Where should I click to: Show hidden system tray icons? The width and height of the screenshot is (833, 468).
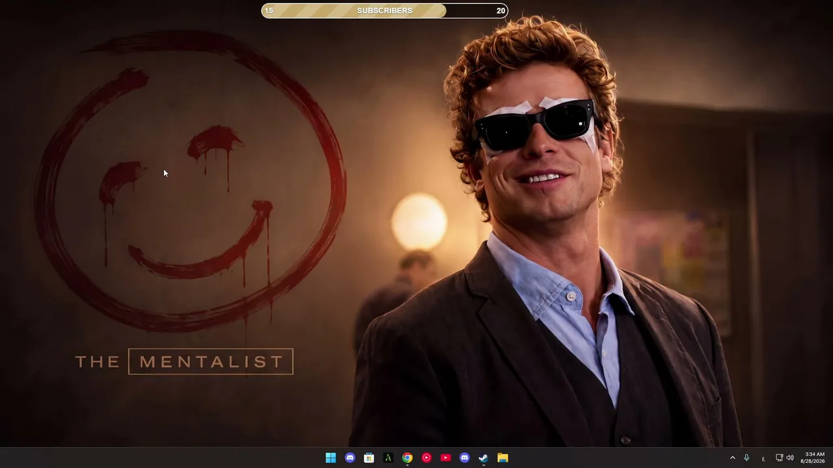[732, 458]
